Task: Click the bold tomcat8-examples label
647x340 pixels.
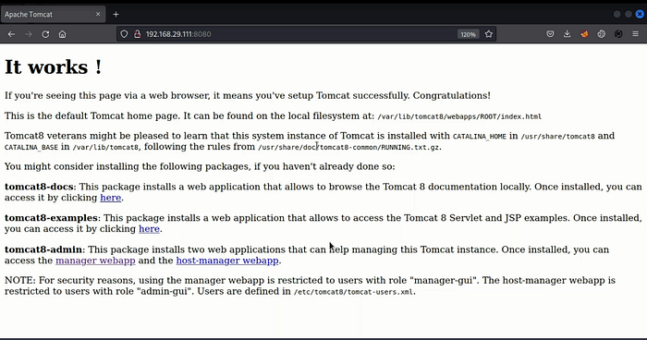Action: (52, 218)
